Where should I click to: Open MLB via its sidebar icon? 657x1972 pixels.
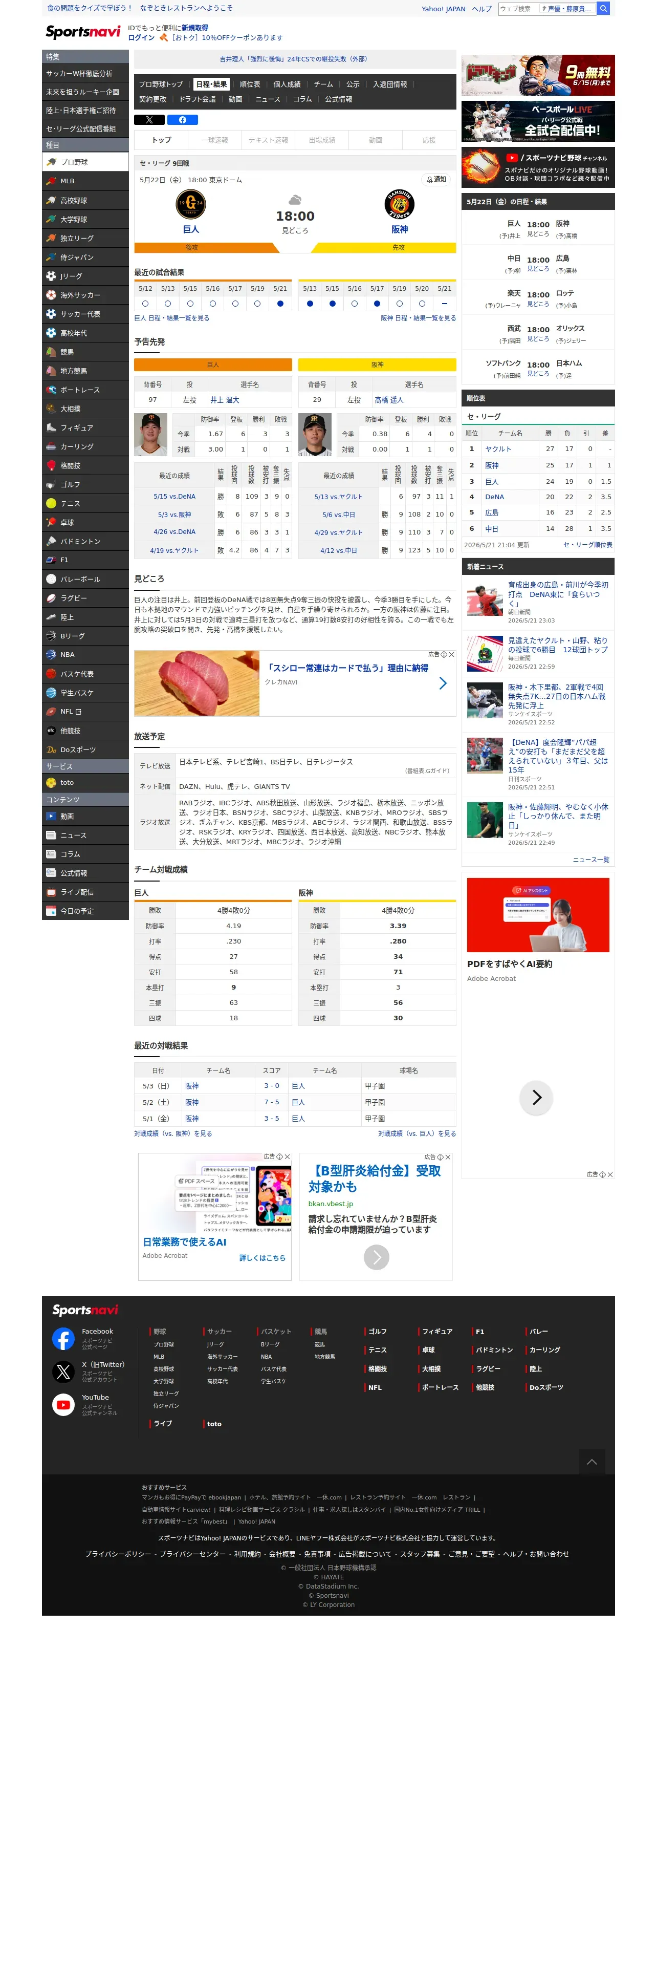pos(51,181)
